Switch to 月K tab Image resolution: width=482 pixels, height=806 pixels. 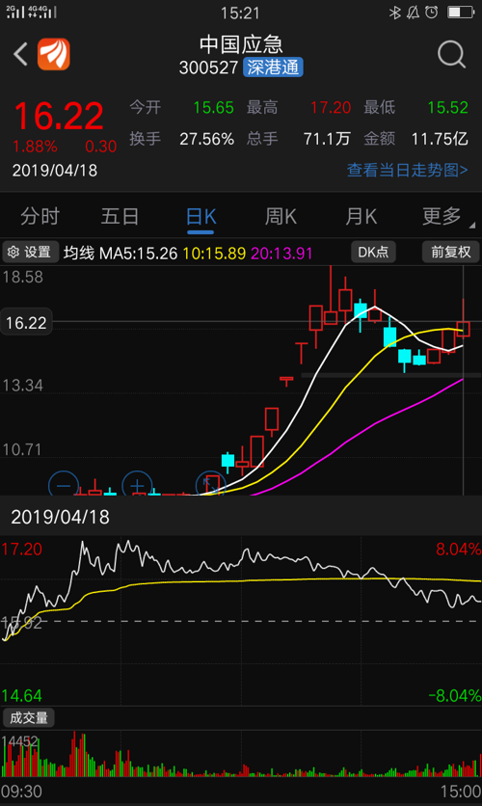pyautogui.click(x=361, y=216)
